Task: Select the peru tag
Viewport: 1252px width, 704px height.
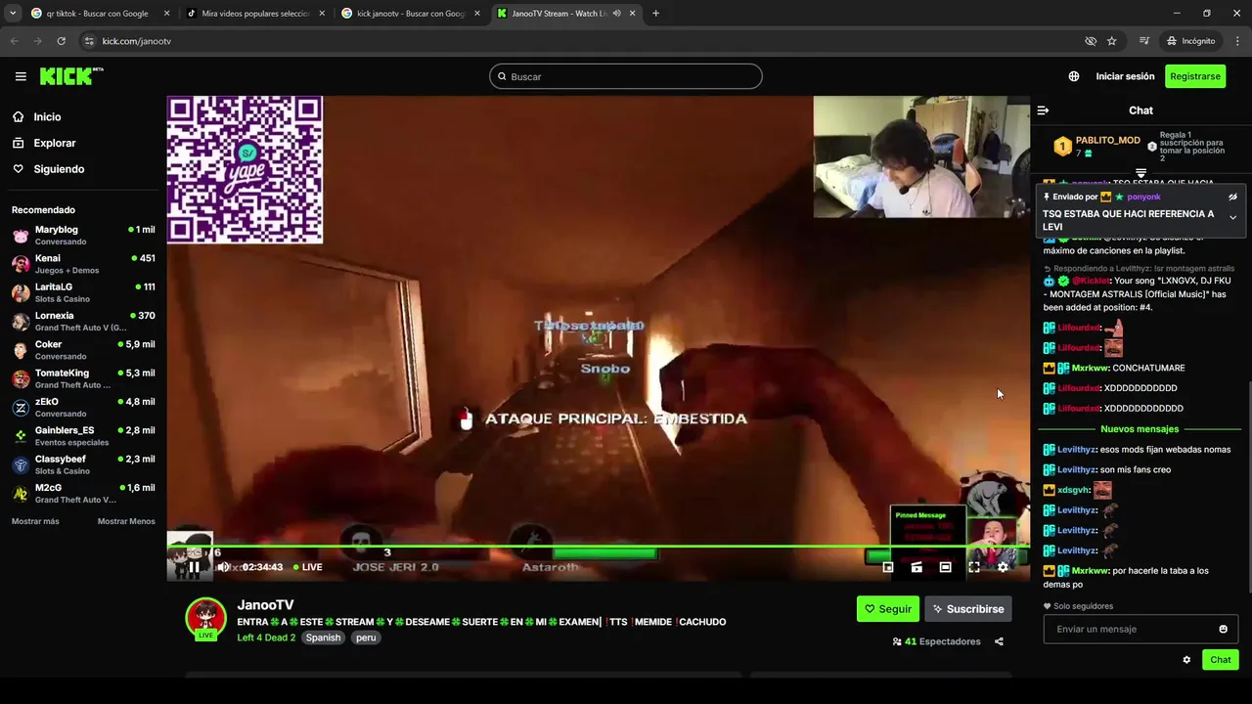Action: tap(366, 638)
